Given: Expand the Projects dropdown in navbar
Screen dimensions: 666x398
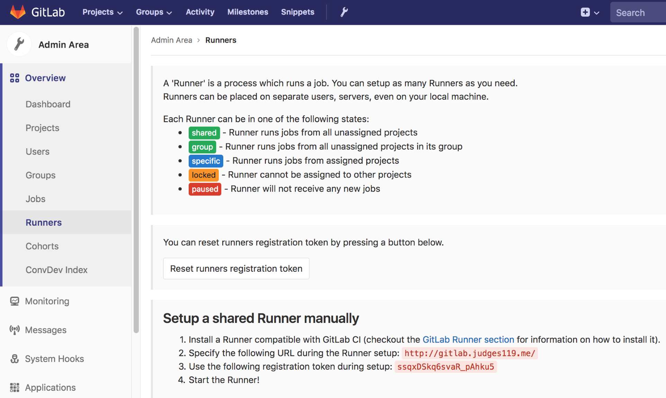Looking at the screenshot, I should pyautogui.click(x=102, y=12).
